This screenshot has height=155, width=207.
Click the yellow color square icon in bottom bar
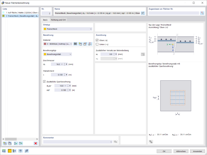pyautogui.click(x=10, y=151)
